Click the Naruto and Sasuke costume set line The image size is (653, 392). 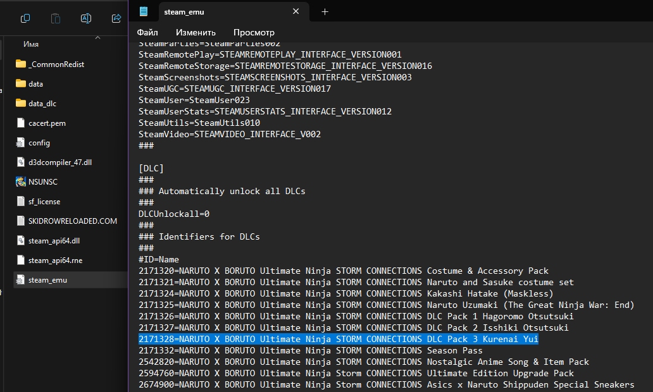(356, 282)
